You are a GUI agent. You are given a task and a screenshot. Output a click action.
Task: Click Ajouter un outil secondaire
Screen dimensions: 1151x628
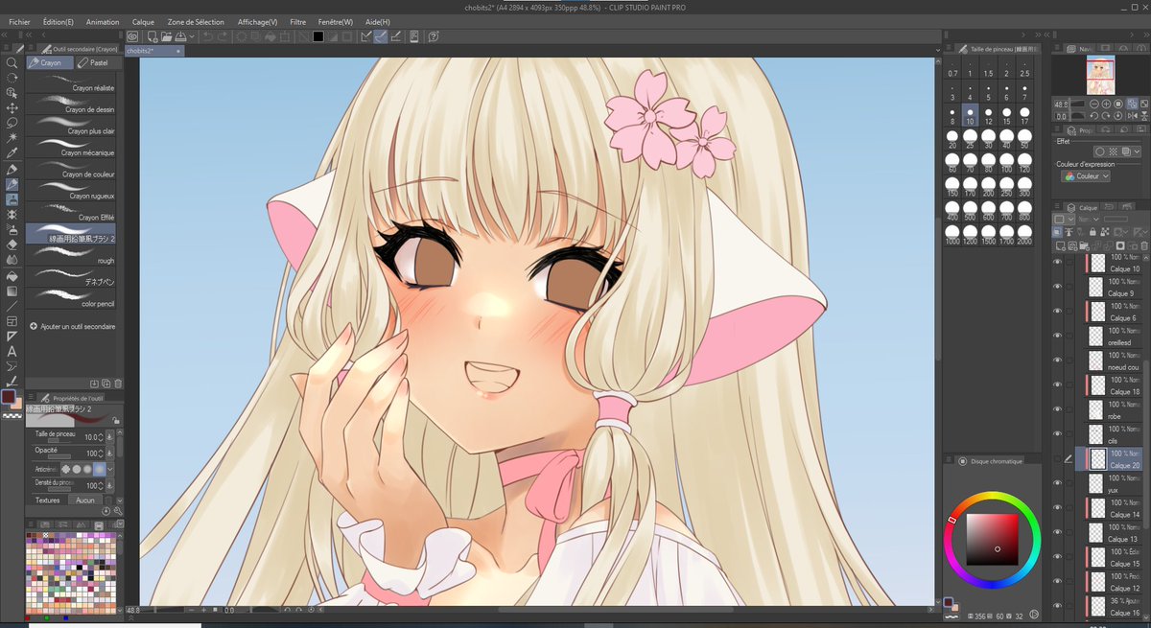click(73, 326)
